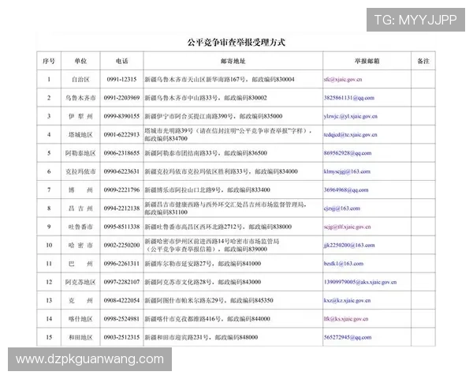Open the aks.xjaic.gov.cn email link for 阿克苏地区
Viewport: 473px width, 379px height.
pyautogui.click(x=360, y=283)
